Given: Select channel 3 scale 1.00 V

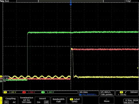Looking at the screenshot, I should coord(50,92).
